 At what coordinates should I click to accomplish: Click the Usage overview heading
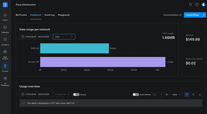pos(30,86)
